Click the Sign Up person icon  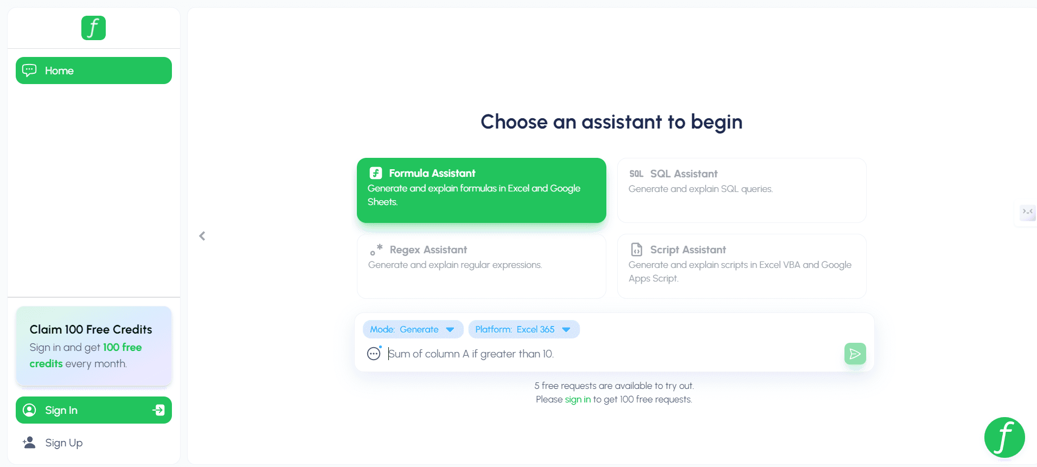(x=29, y=443)
